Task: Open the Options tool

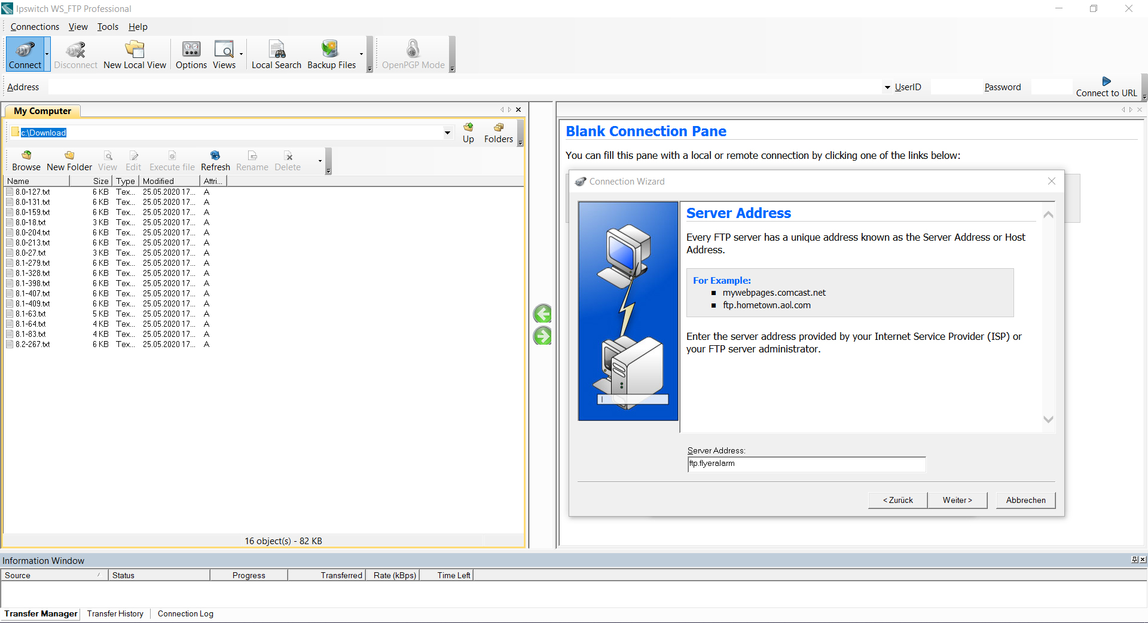Action: 191,54
